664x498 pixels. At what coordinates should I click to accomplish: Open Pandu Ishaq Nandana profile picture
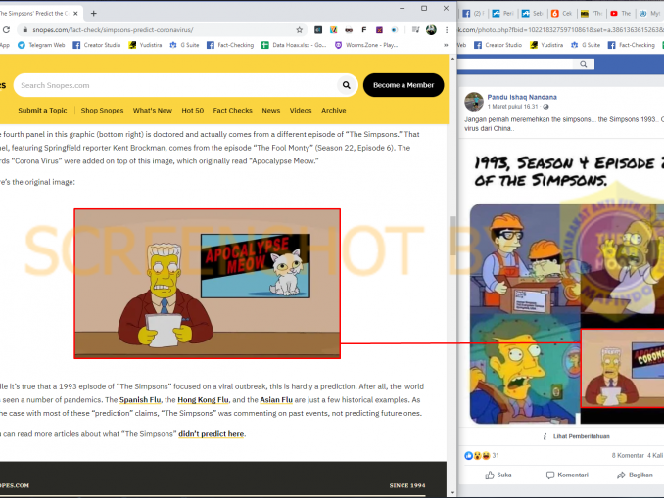[474, 102]
